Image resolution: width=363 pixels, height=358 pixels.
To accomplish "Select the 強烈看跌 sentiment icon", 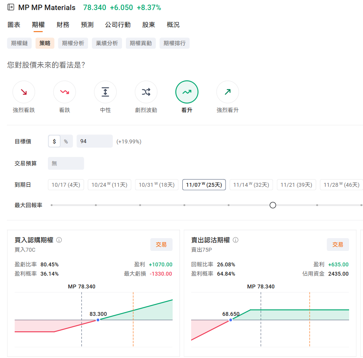I will [24, 92].
